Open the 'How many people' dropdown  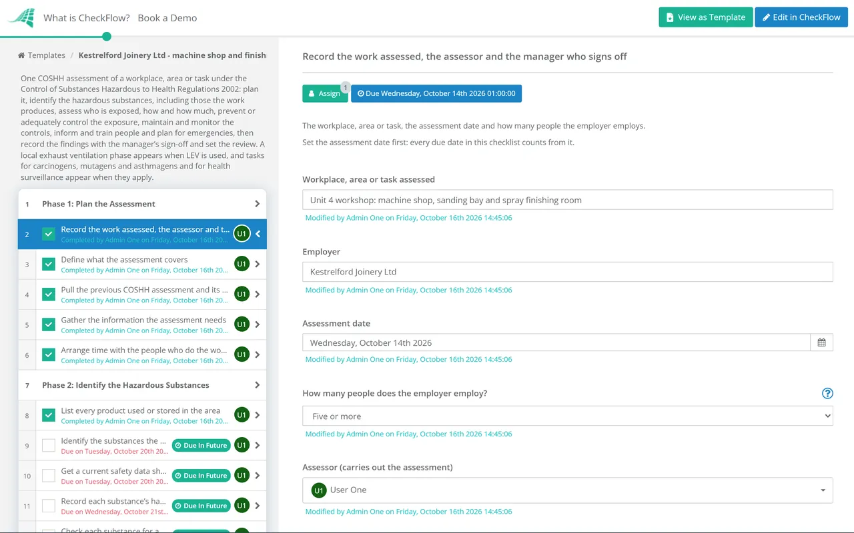coord(568,416)
